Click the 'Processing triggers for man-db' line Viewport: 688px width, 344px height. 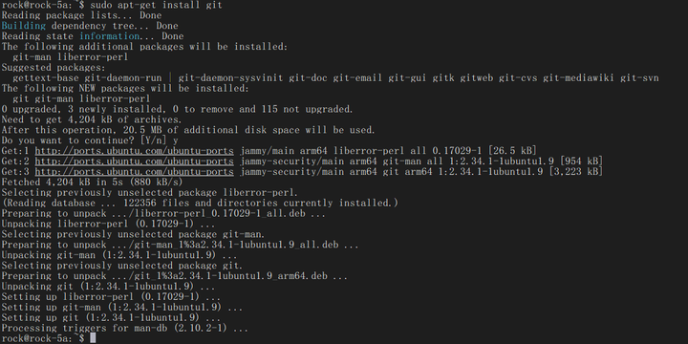(124, 328)
